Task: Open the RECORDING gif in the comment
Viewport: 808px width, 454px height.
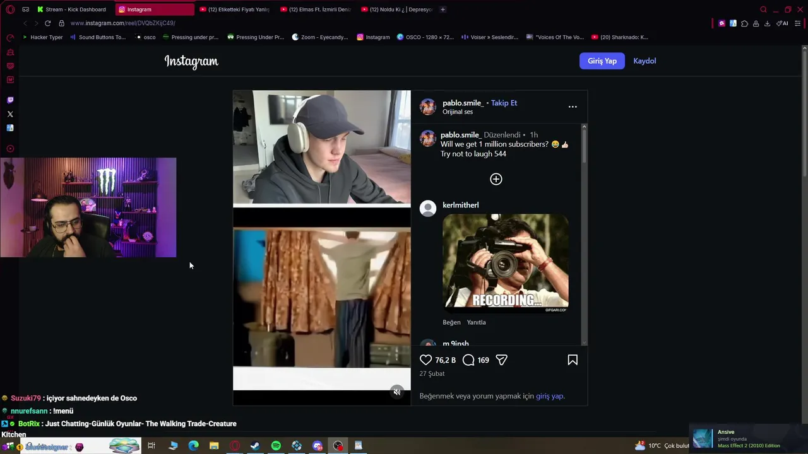Action: tap(506, 263)
